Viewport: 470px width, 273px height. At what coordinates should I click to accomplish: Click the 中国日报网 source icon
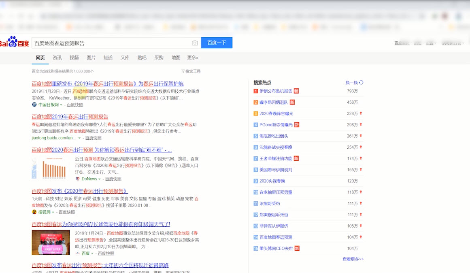click(x=34, y=105)
